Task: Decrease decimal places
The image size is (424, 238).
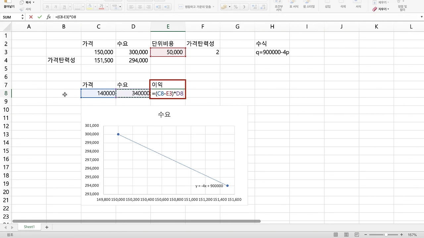Action: [x=263, y=7]
